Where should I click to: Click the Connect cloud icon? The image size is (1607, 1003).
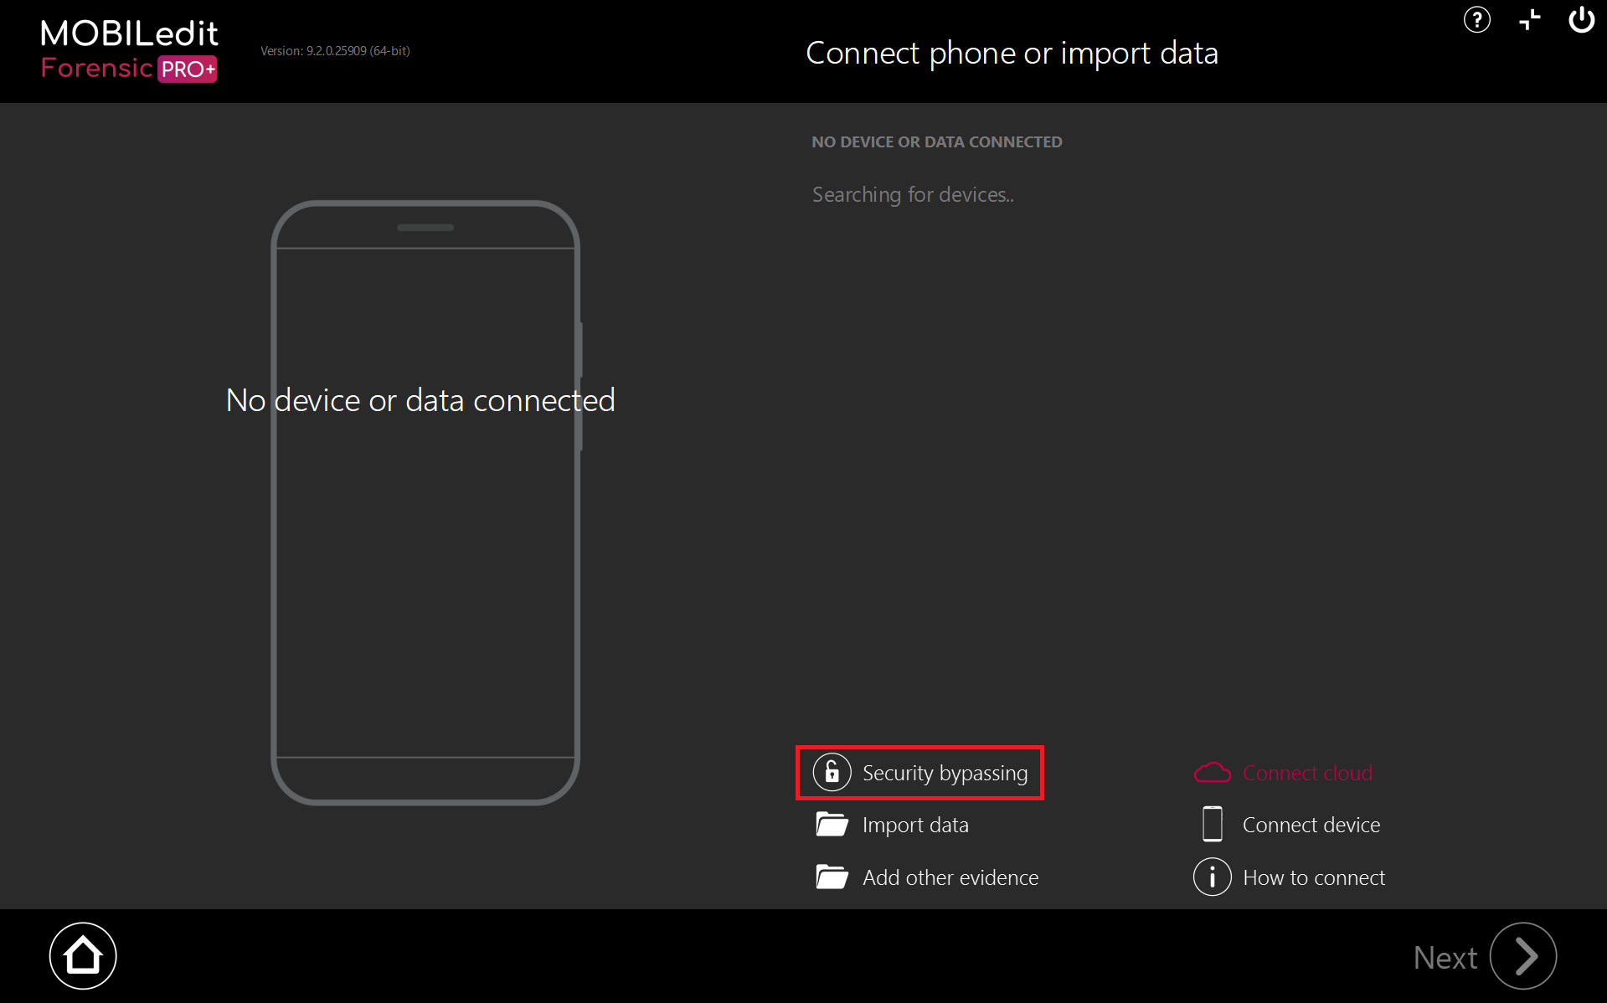(1212, 772)
